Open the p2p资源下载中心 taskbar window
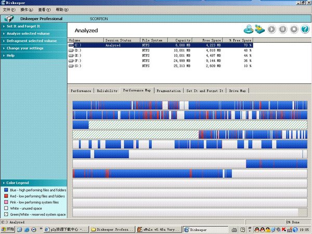312x234 pixels. point(66,229)
